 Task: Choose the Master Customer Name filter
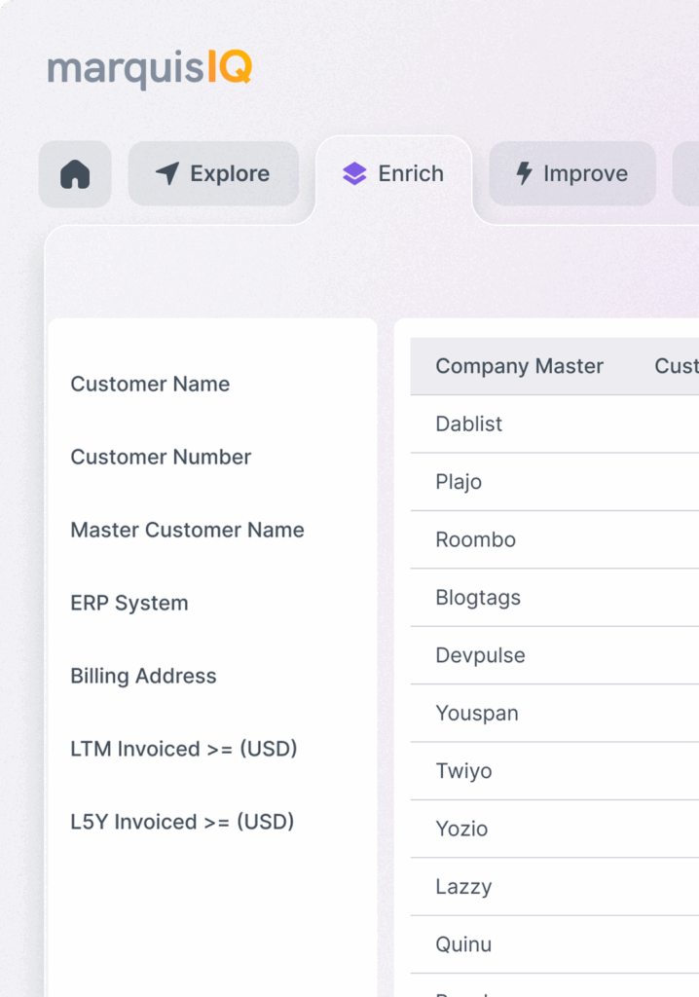pos(187,530)
